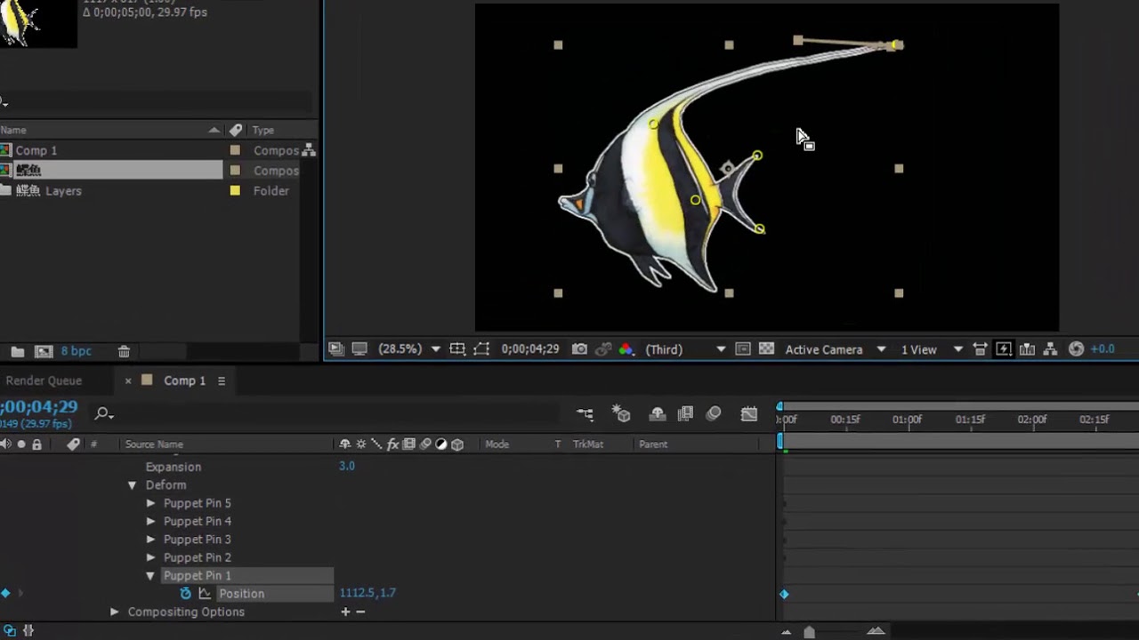
Task: Click the reset exposure icon
Action: (x=1076, y=349)
